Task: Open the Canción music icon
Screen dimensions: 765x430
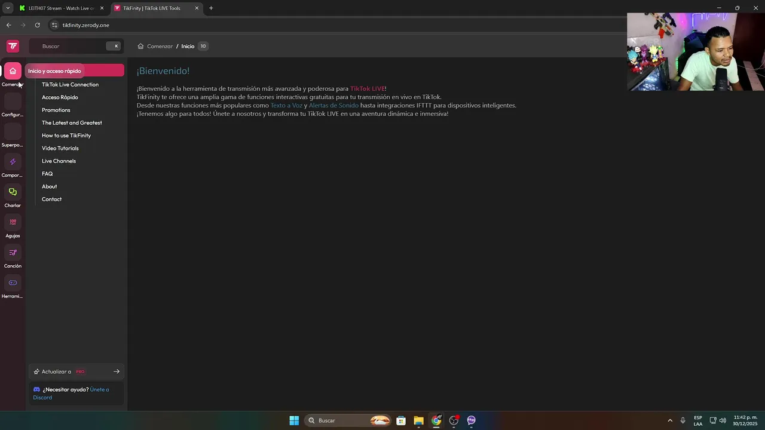Action: click(x=13, y=253)
